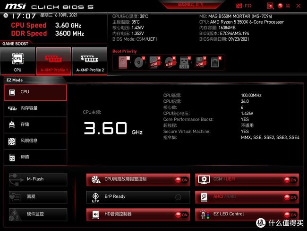The height and width of the screenshot is (231, 307).
Task: Open the 喜爱 favorites button
Action: pos(38,197)
